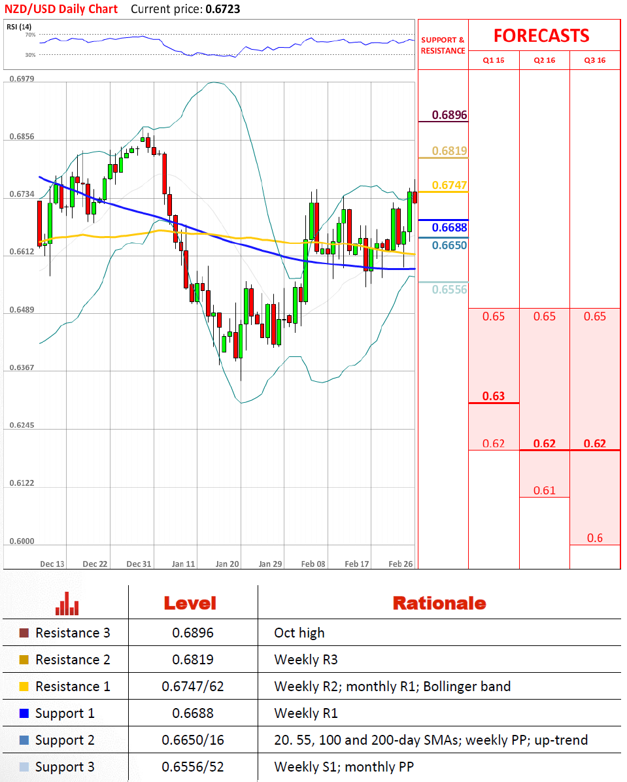Click the Feb 08 date axis label
Viewport: 627px width, 782px height.
(x=313, y=564)
